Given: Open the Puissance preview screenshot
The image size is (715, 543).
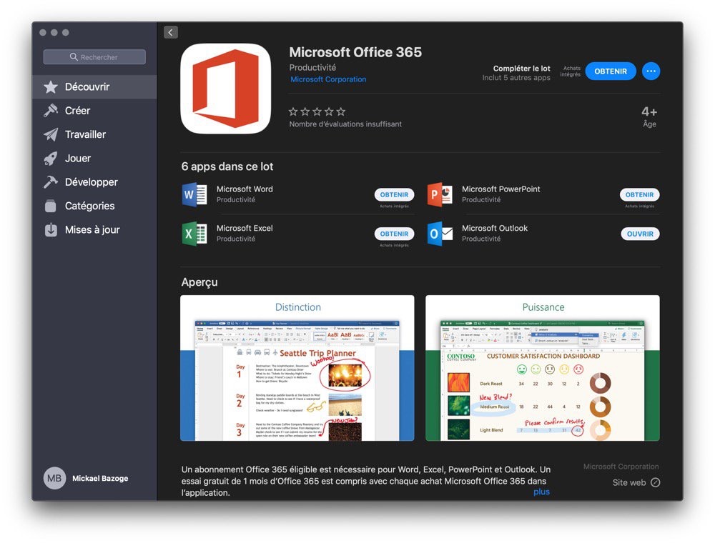Looking at the screenshot, I should 543,368.
